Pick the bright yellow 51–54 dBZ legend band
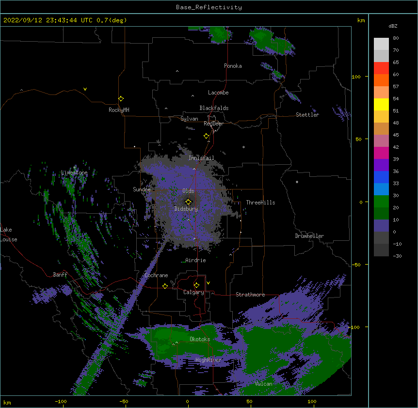This screenshot has width=418, height=408. tap(381, 104)
